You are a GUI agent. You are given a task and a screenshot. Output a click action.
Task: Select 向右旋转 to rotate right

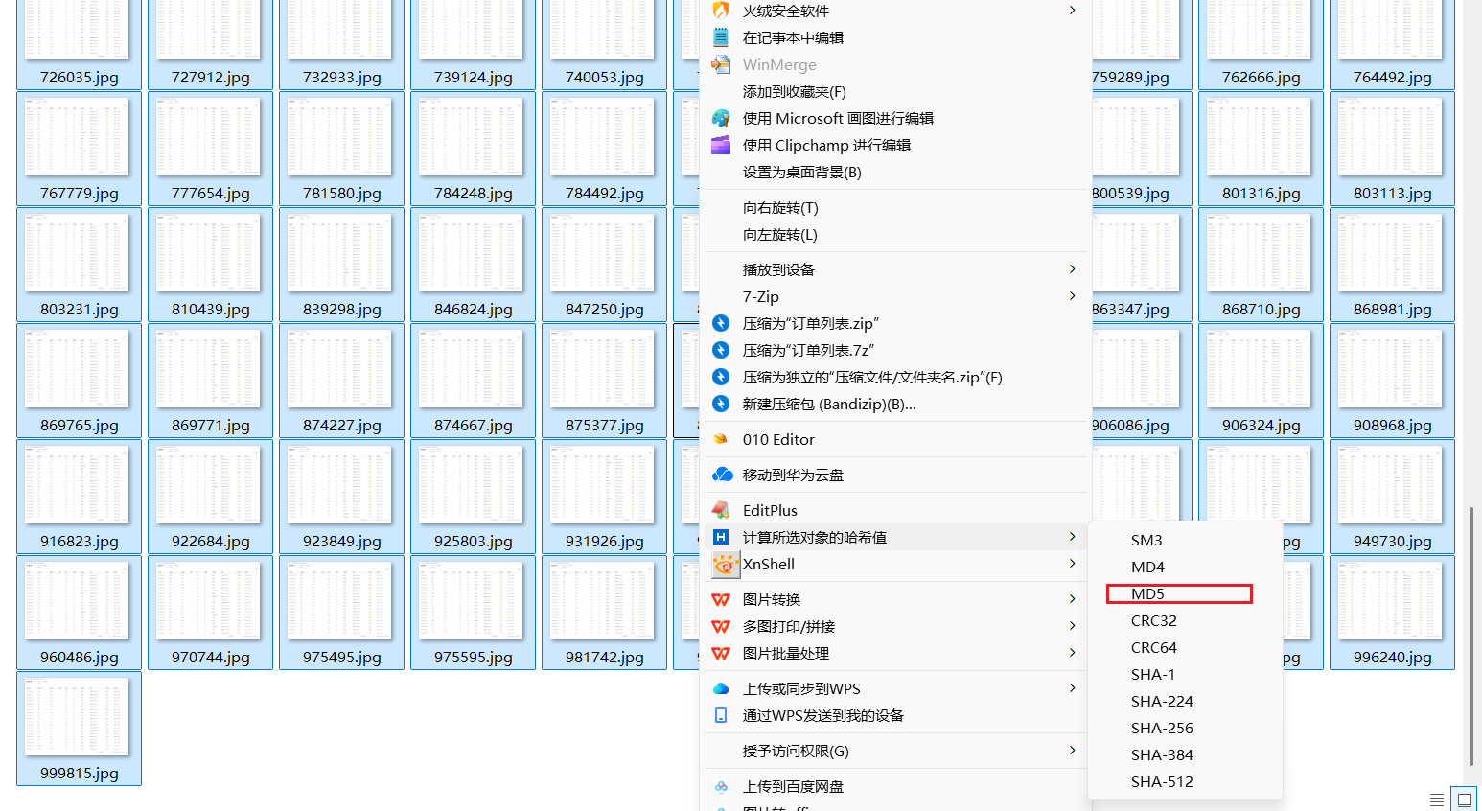(780, 208)
